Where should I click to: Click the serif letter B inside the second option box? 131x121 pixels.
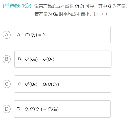tap(19, 59)
